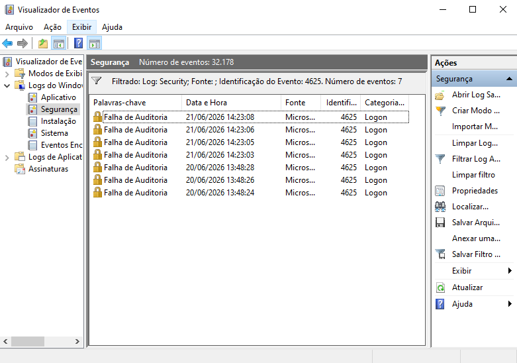
Task: Click the Localizar binoculars icon
Action: pyautogui.click(x=440, y=207)
